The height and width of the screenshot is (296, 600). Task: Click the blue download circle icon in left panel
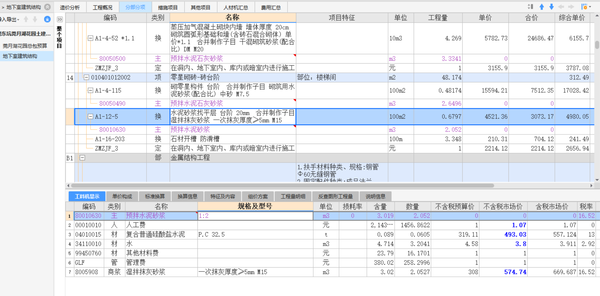(47, 19)
